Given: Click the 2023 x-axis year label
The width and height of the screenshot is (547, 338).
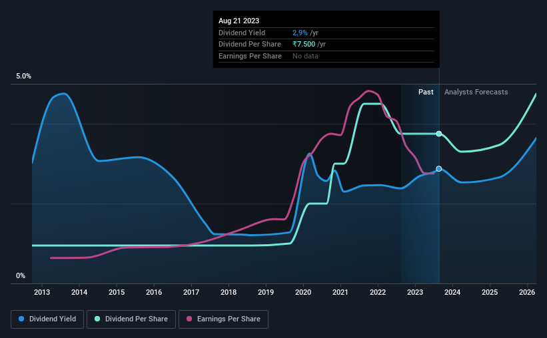Looking at the screenshot, I should 415,293.
